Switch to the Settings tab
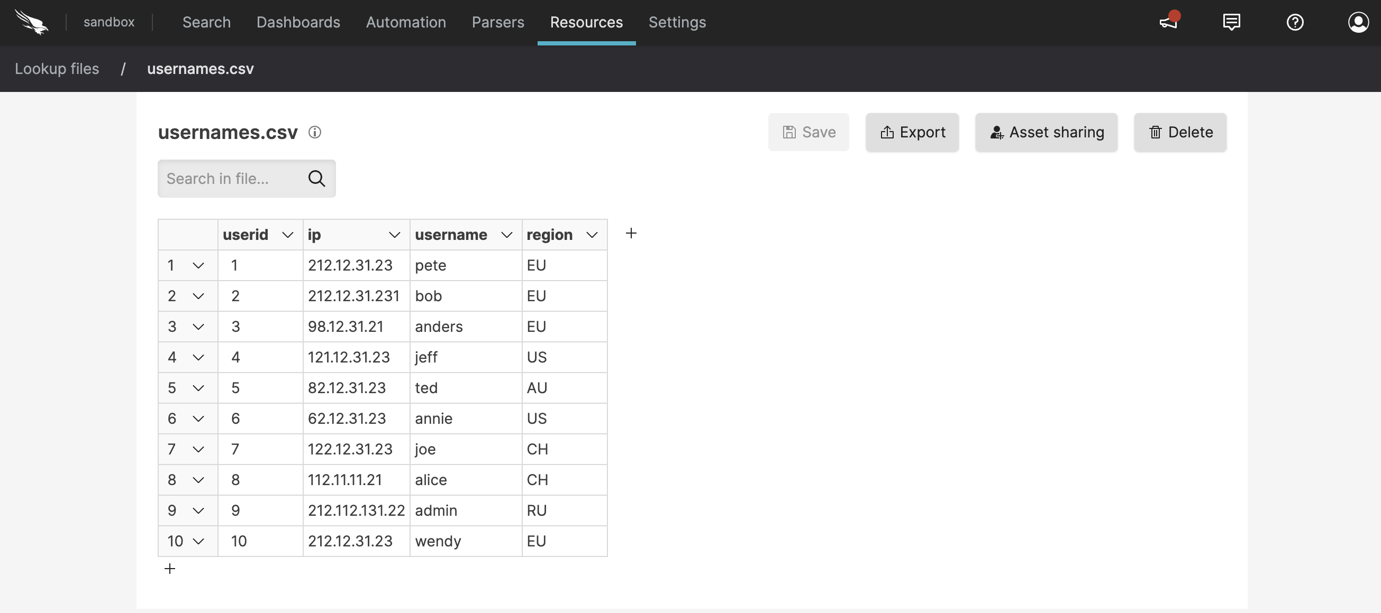 coord(677,23)
